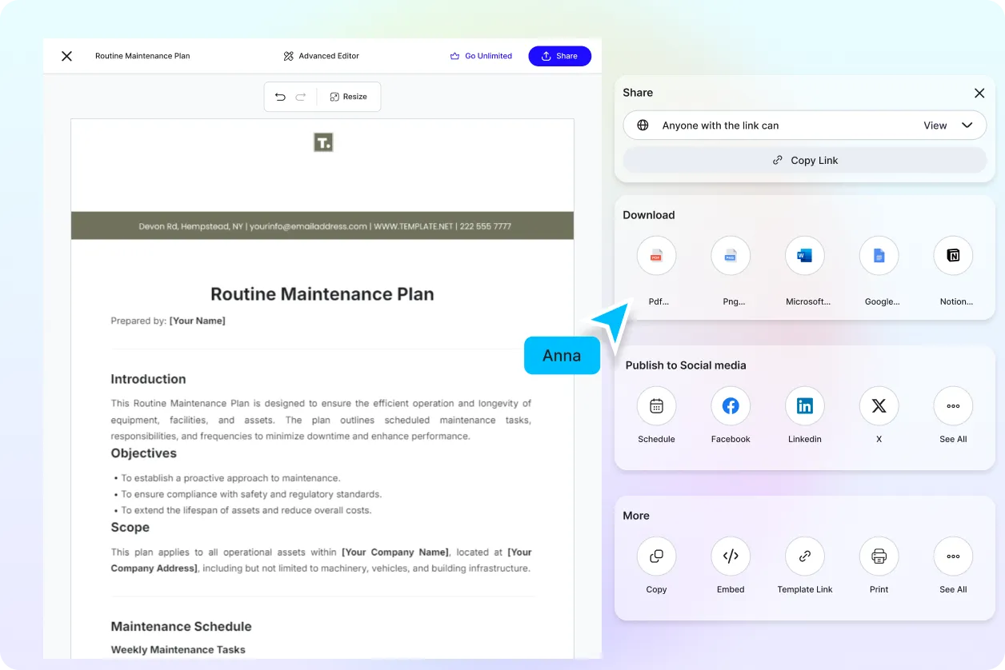
Task: See all social media publishing options
Action: pos(953,406)
